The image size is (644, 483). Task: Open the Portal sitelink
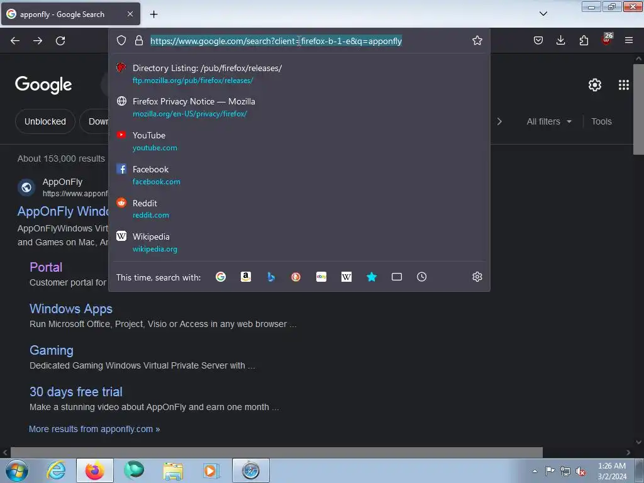click(x=46, y=267)
